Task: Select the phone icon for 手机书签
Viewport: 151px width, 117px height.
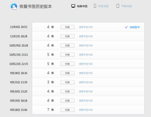Action: pyautogui.click(x=95, y=6)
